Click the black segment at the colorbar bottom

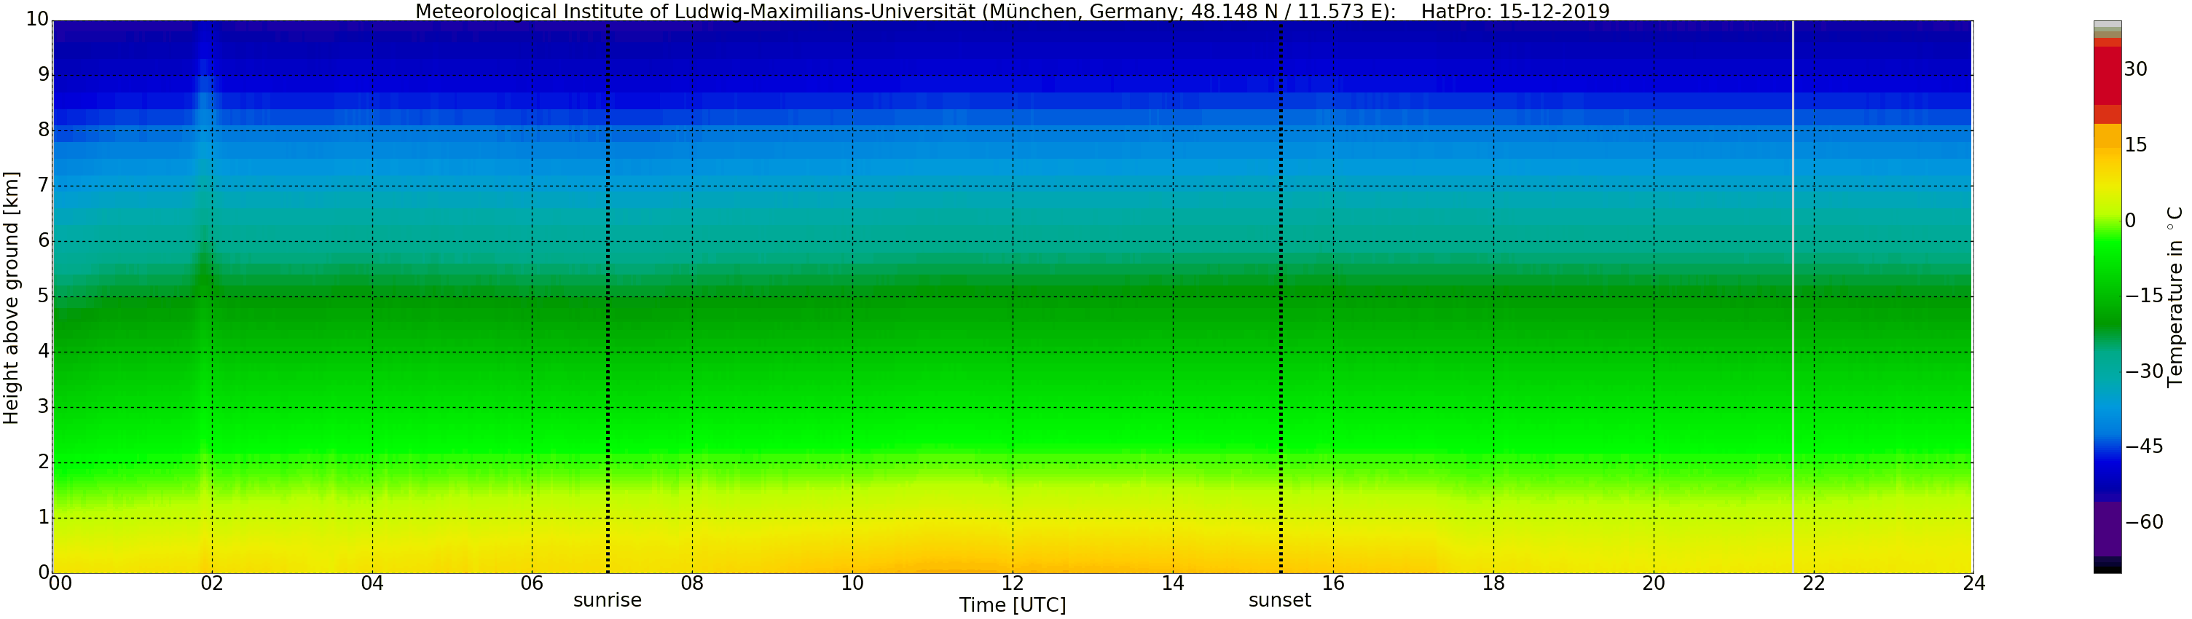[2107, 569]
